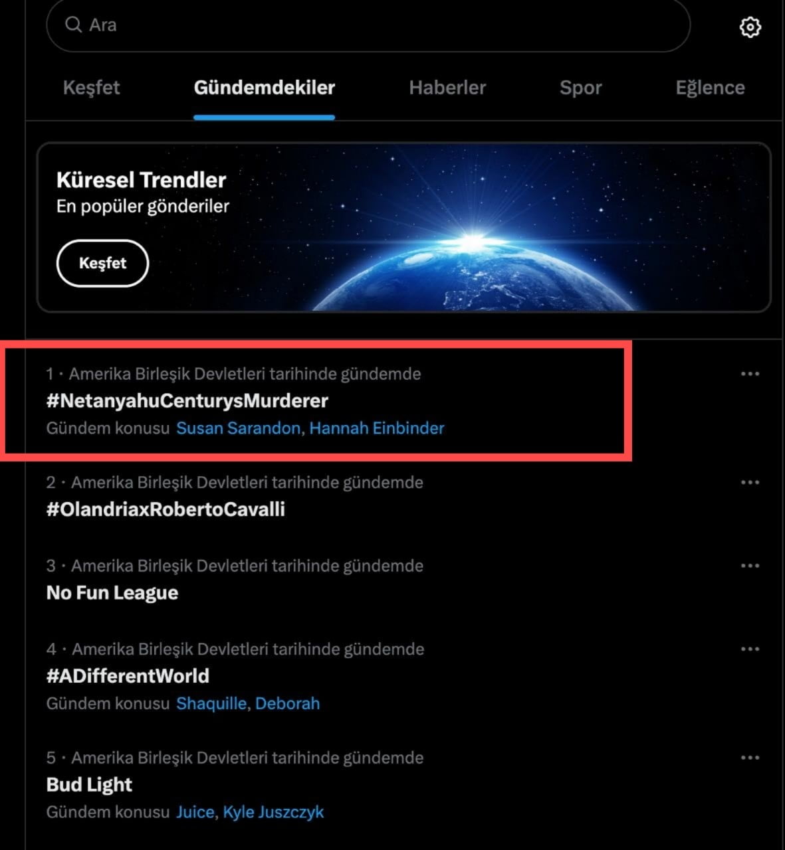Switch to the Spor tab
This screenshot has height=850, width=785.
point(581,88)
